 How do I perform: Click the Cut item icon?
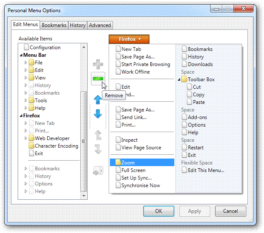click(x=189, y=87)
